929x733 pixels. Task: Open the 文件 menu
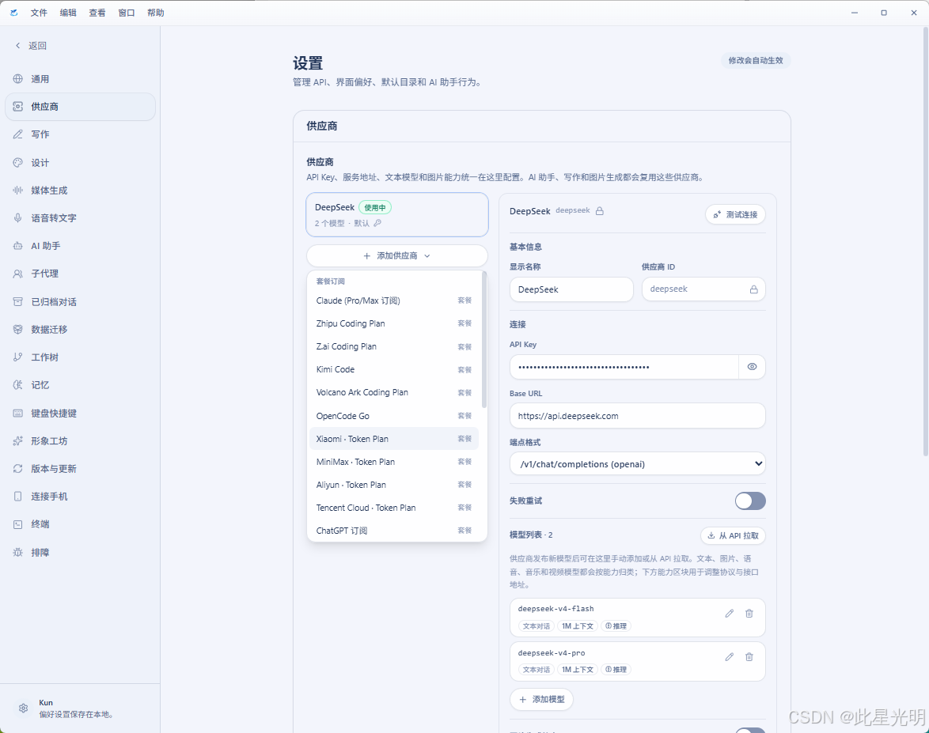tap(39, 13)
